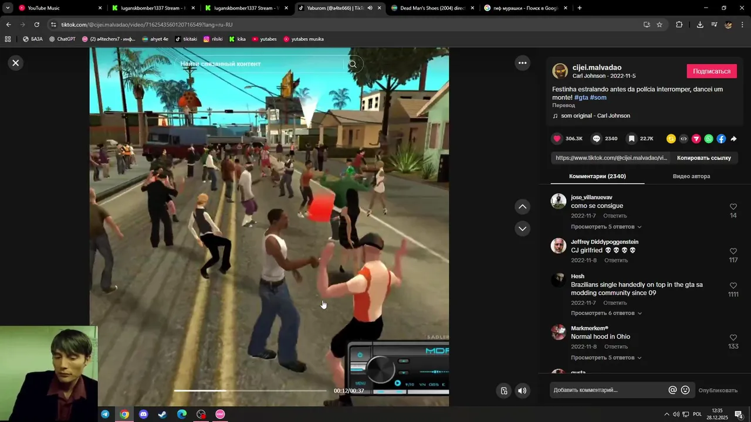The width and height of the screenshot is (751, 422).
Task: Click the browser back arrow
Action: click(8, 25)
